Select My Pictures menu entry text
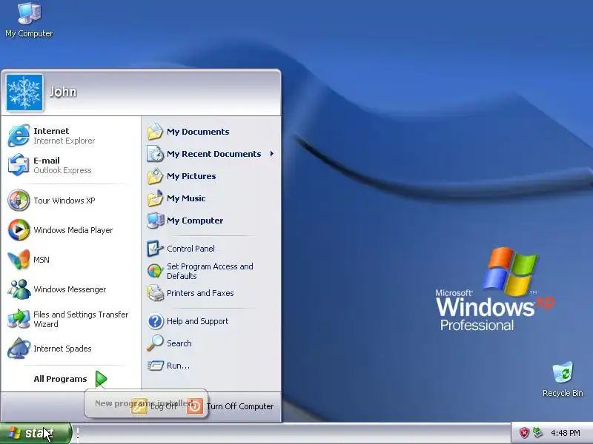 191,176
